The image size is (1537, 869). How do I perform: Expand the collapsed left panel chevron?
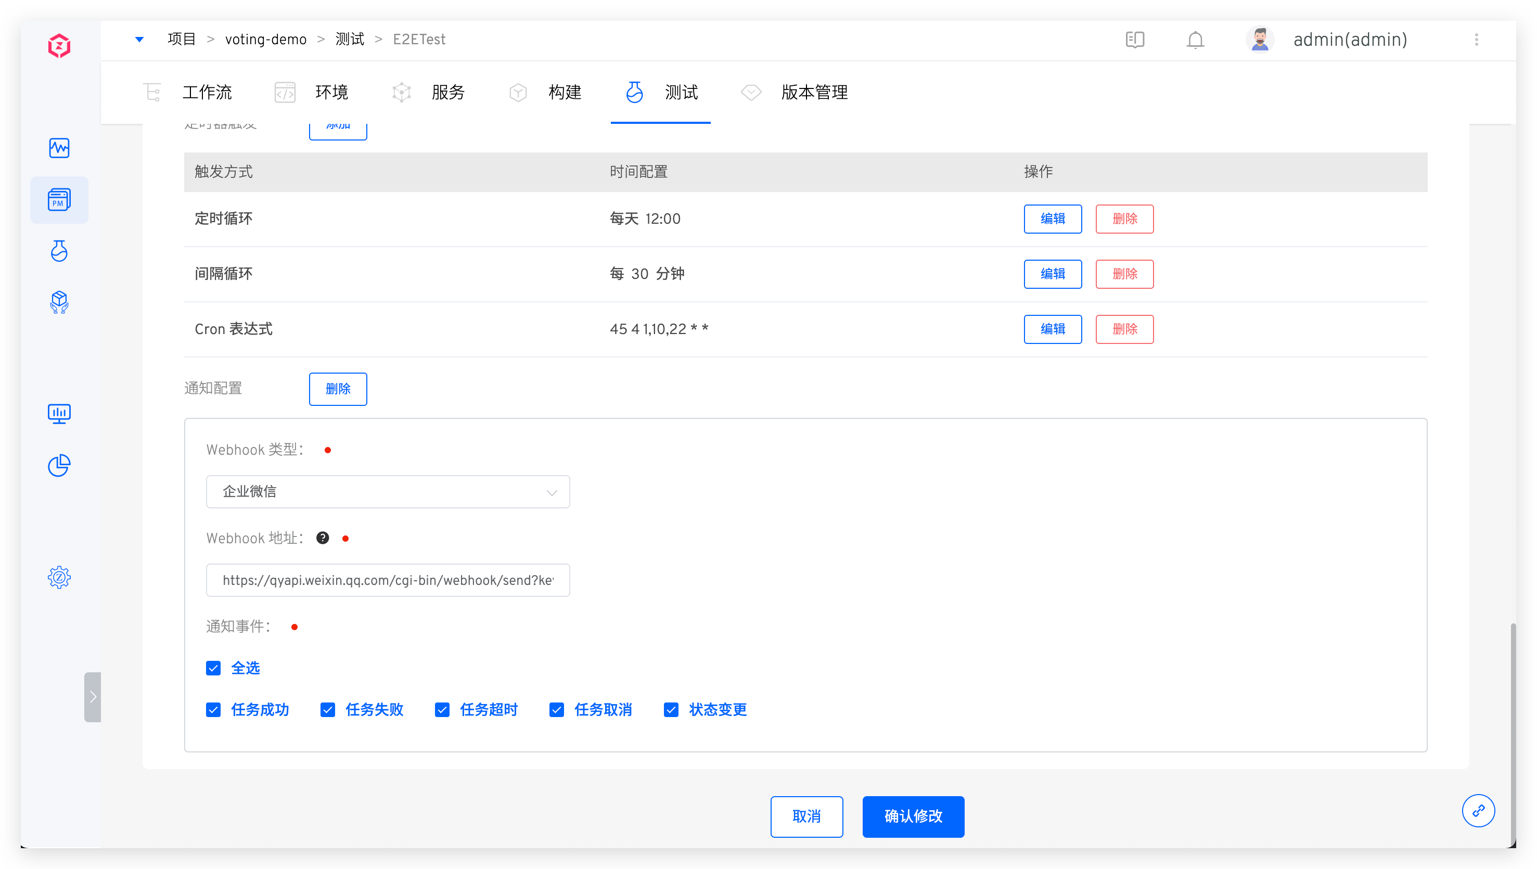[93, 697]
